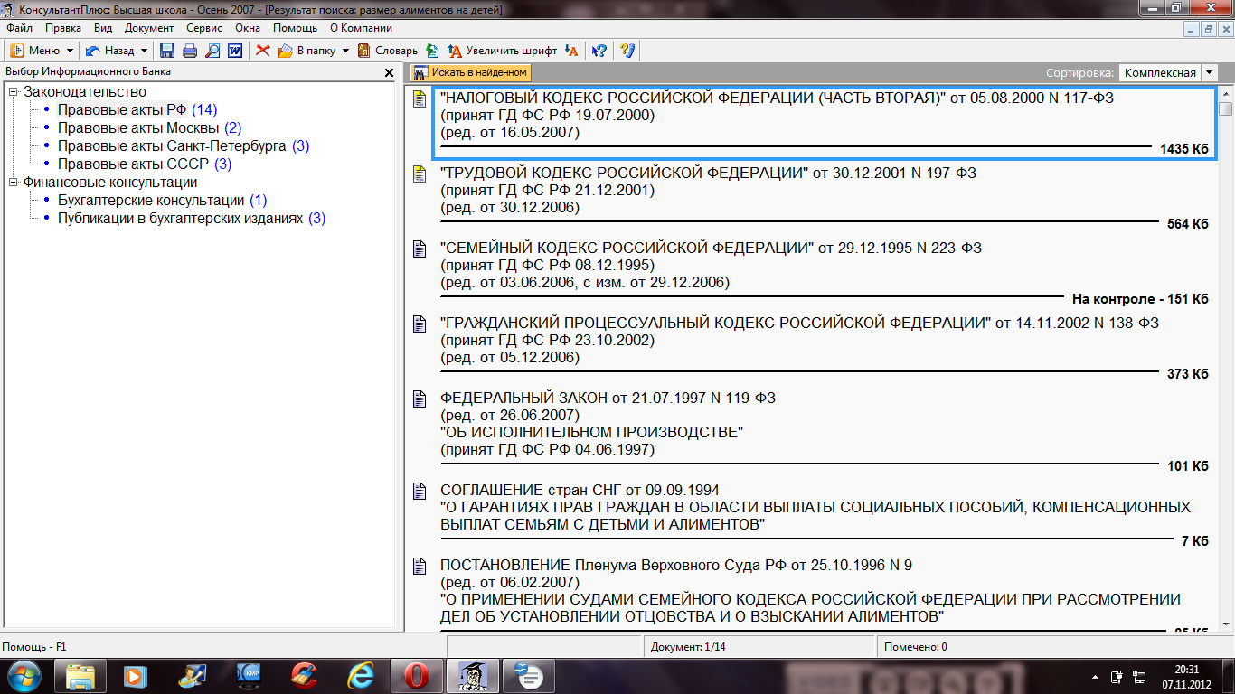Open the Вид menu

pyautogui.click(x=103, y=28)
